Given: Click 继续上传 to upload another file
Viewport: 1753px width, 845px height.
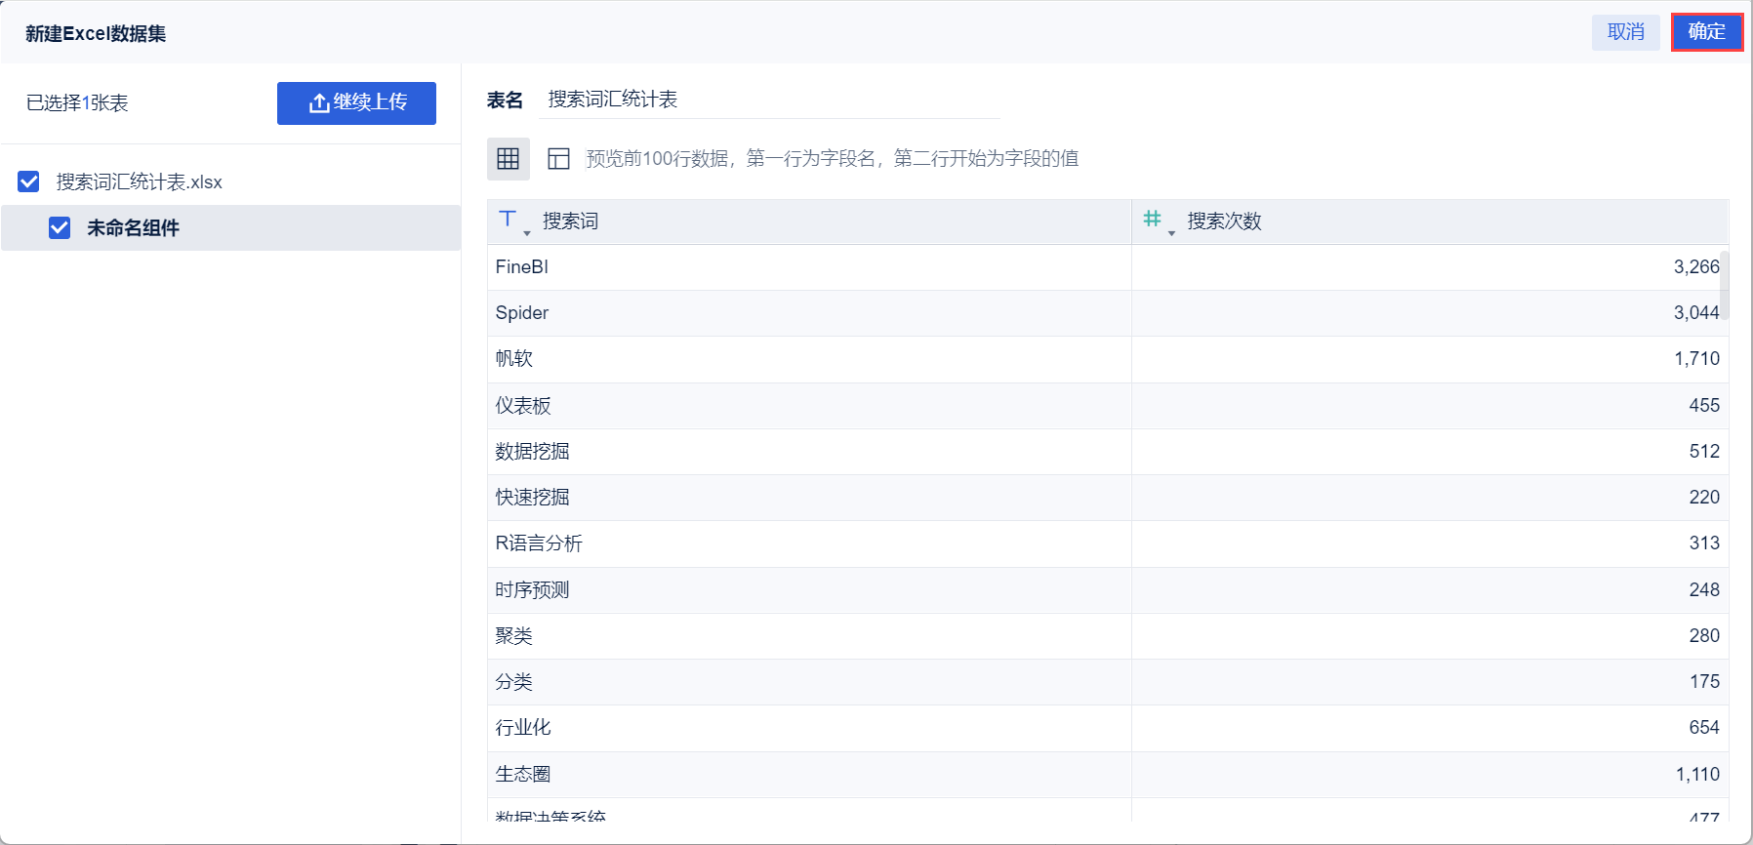Looking at the screenshot, I should click(356, 102).
